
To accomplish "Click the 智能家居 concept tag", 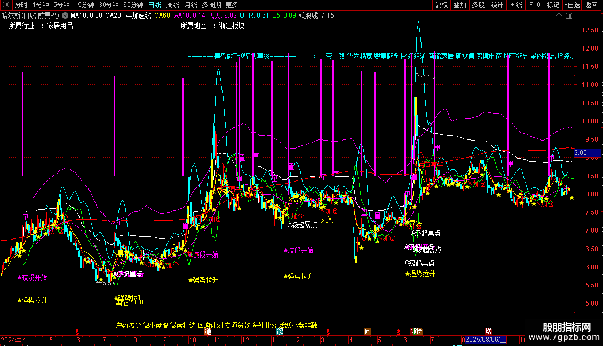I will tap(441, 56).
